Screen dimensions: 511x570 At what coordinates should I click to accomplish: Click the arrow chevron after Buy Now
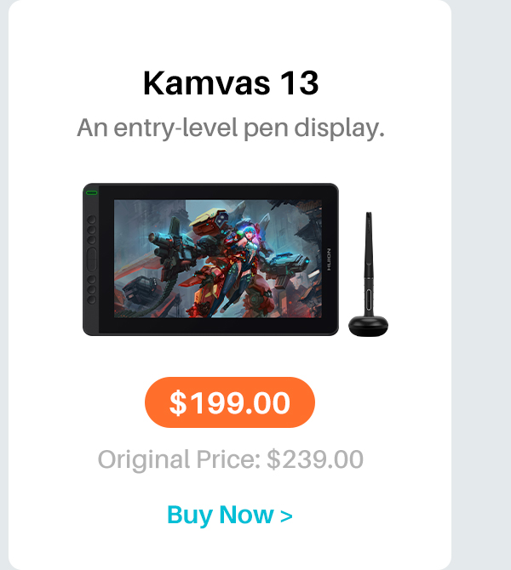286,516
